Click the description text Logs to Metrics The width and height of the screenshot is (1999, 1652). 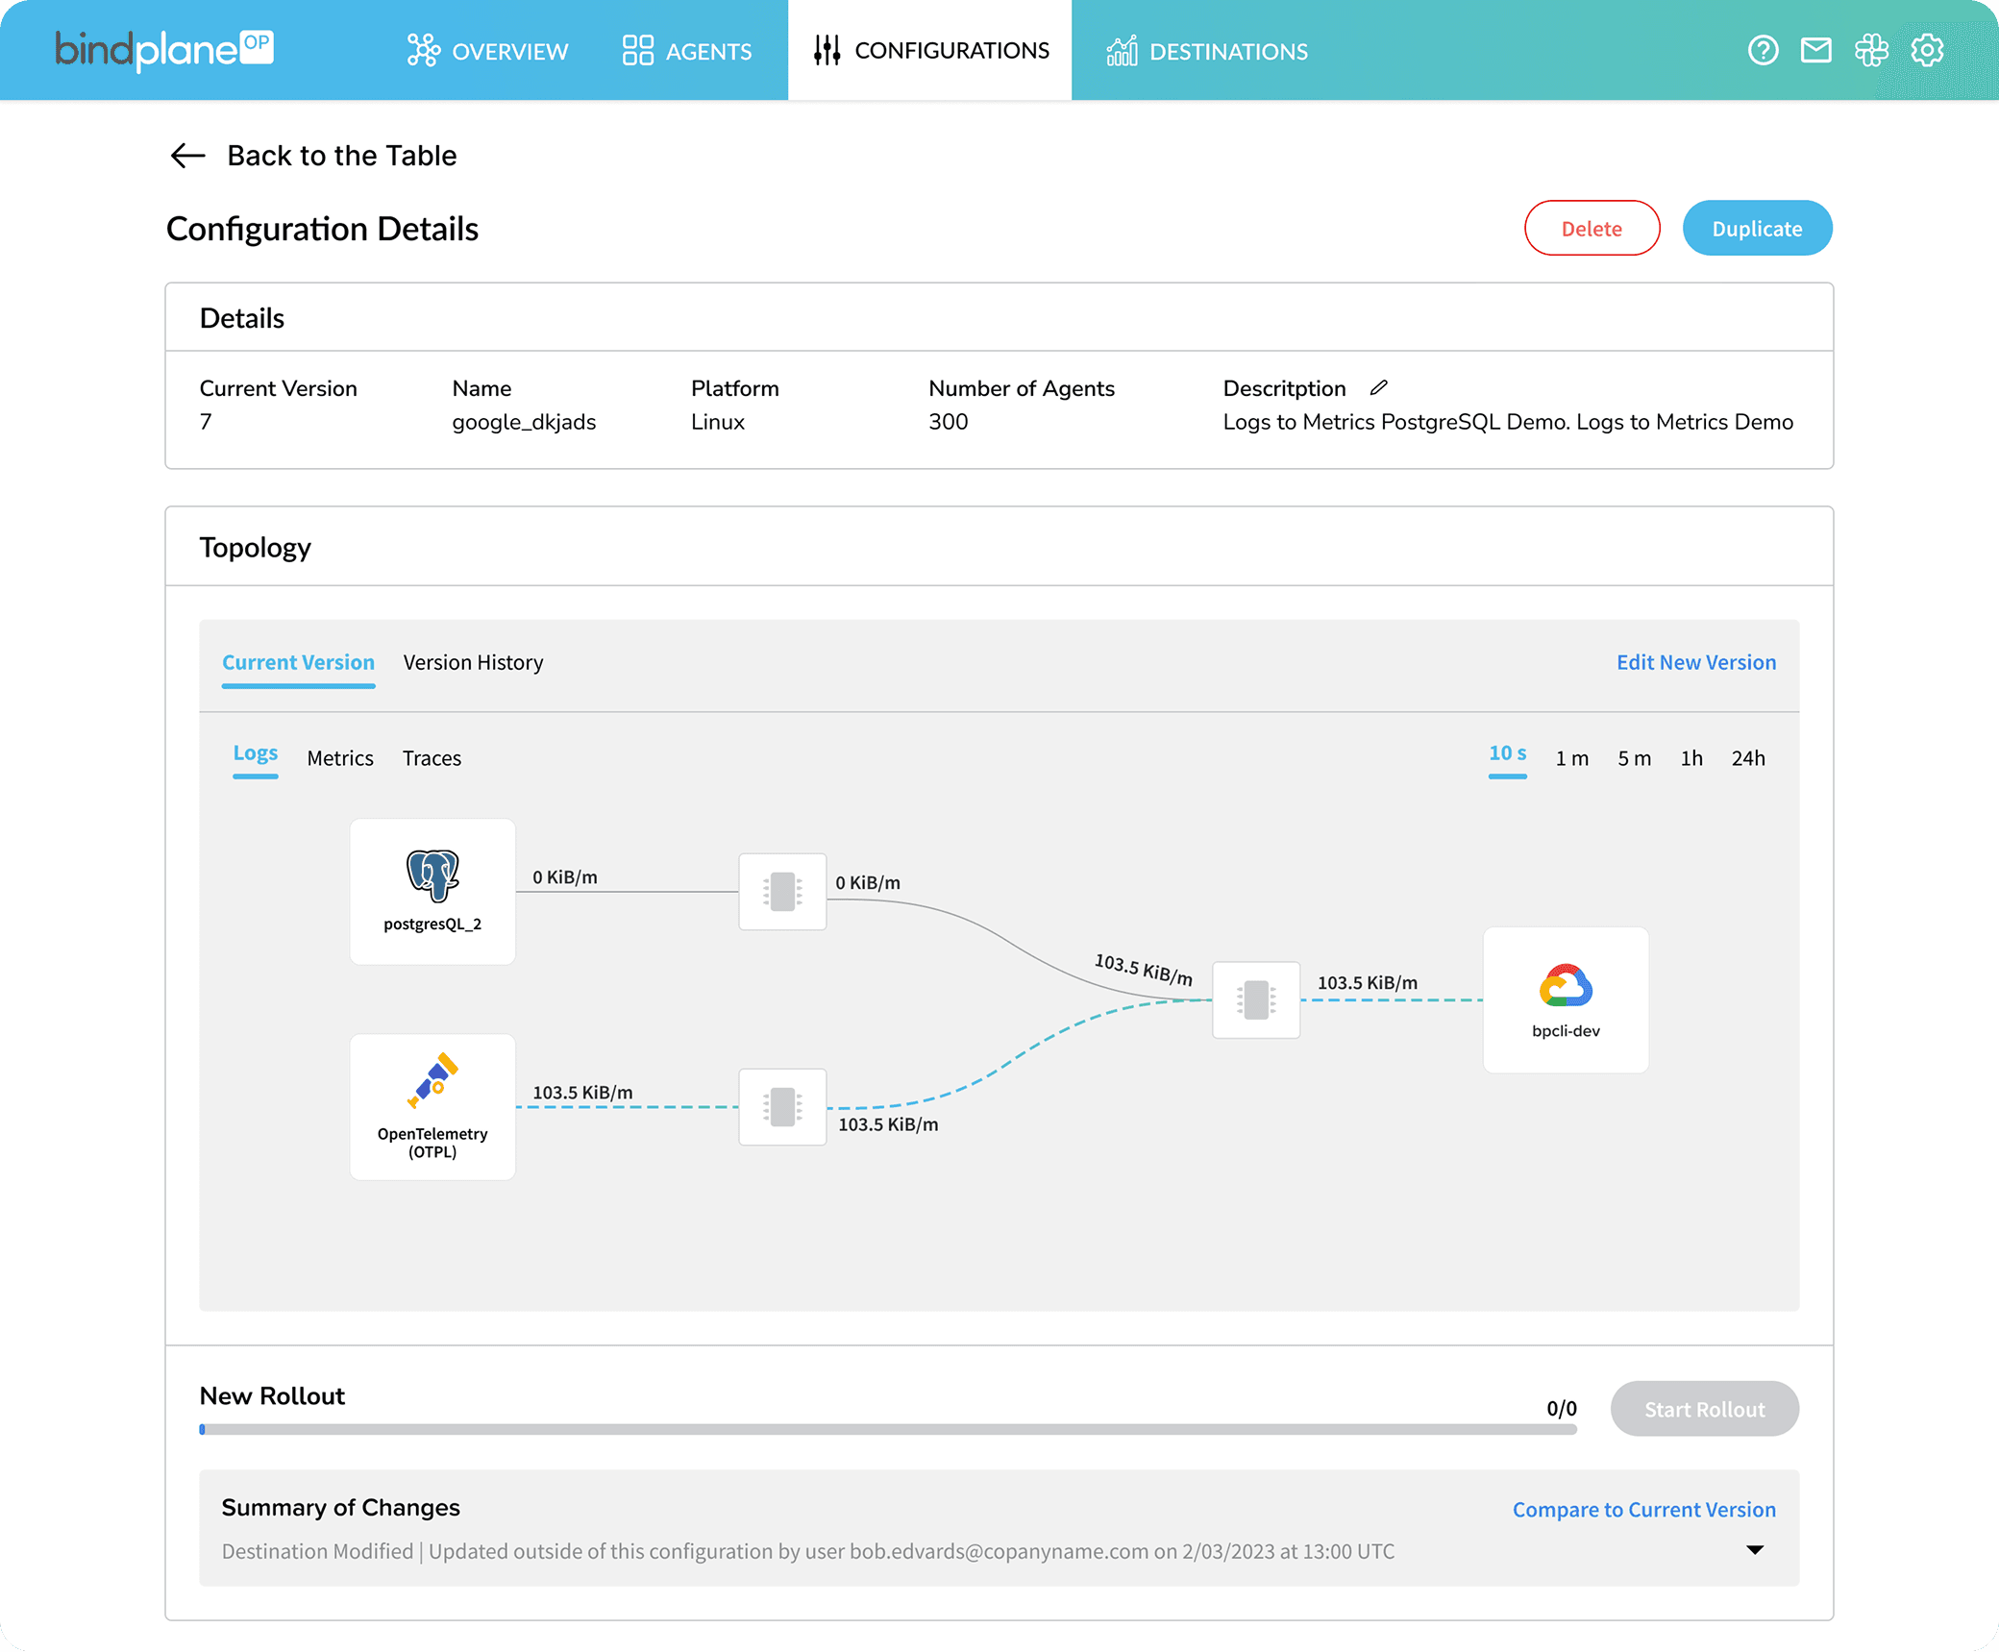[x=1507, y=422]
